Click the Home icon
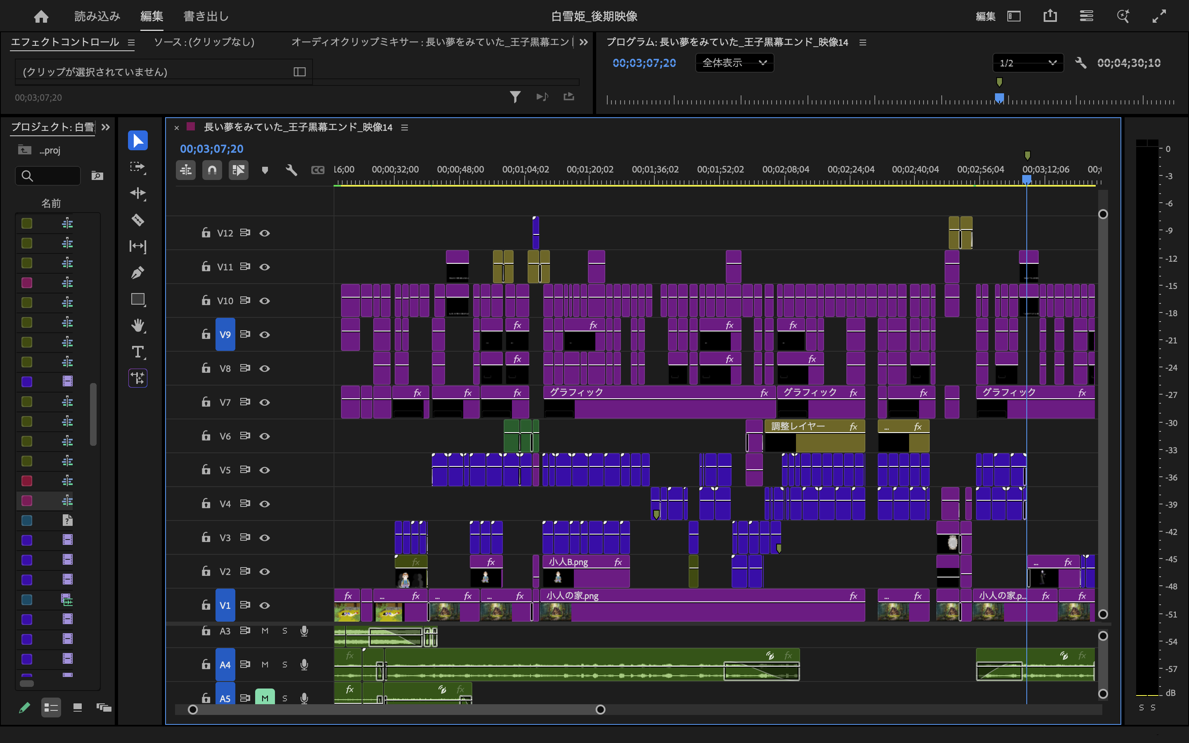 (41, 17)
